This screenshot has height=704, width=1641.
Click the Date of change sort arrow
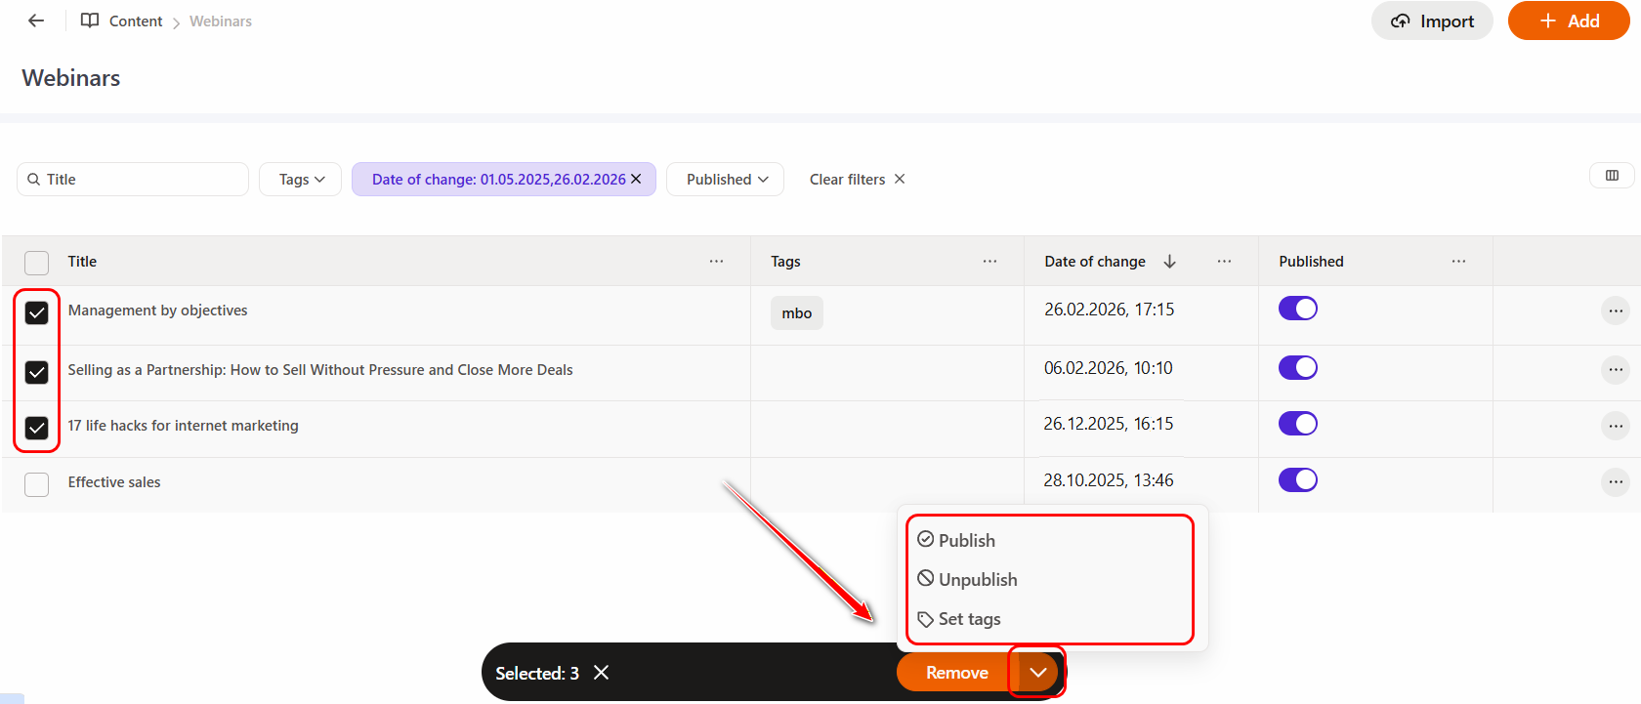coord(1169,262)
